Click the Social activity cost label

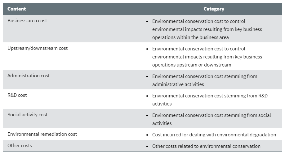28,115
